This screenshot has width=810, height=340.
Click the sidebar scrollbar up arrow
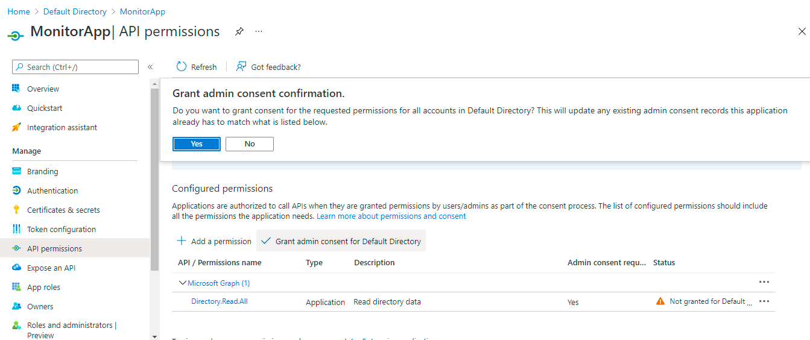coord(154,83)
